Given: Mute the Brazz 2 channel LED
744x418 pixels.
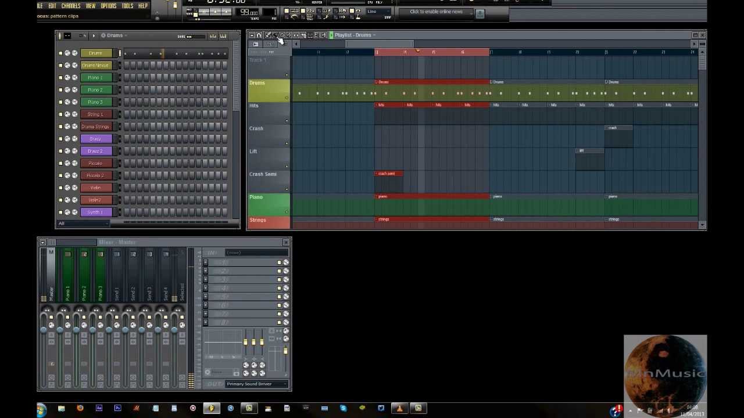Looking at the screenshot, I should tap(60, 151).
